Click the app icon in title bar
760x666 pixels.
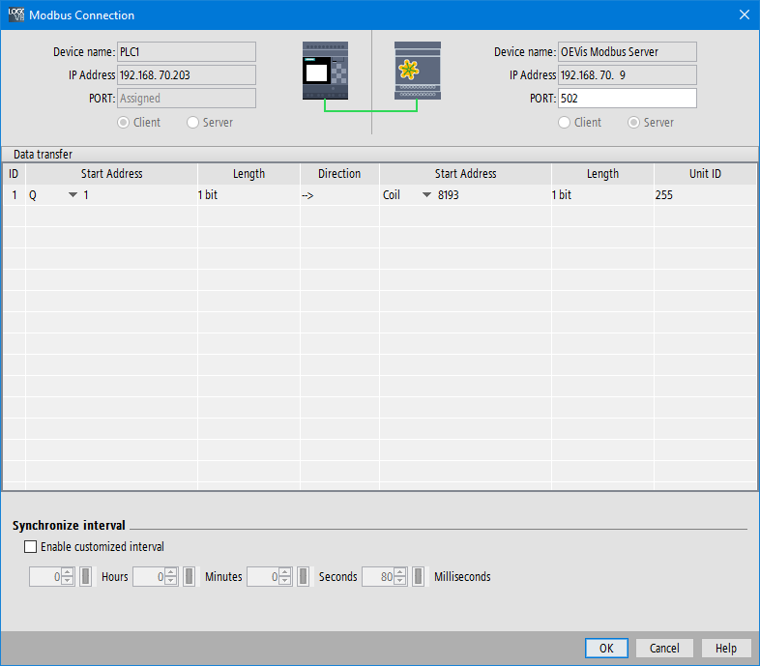coord(15,14)
